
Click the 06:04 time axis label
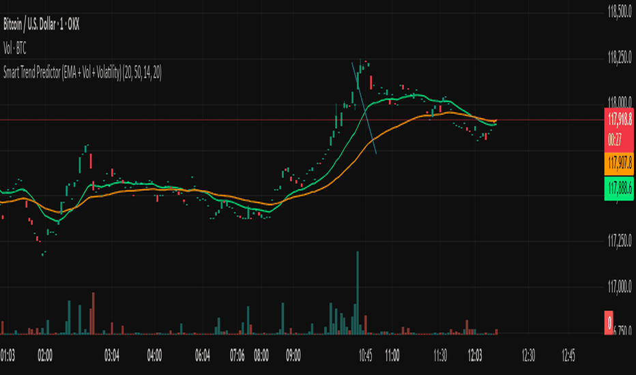pos(203,356)
